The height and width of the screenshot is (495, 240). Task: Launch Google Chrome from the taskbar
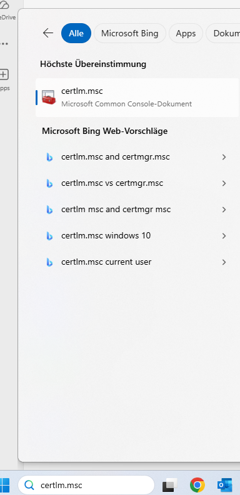pyautogui.click(x=197, y=485)
